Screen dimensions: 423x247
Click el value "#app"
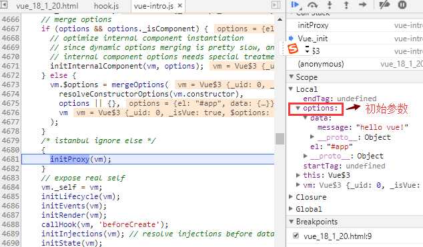(340, 146)
